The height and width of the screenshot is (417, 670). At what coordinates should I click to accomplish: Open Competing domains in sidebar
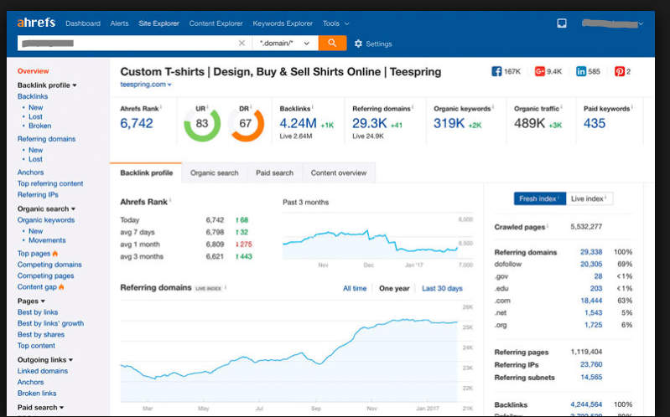[x=49, y=265]
